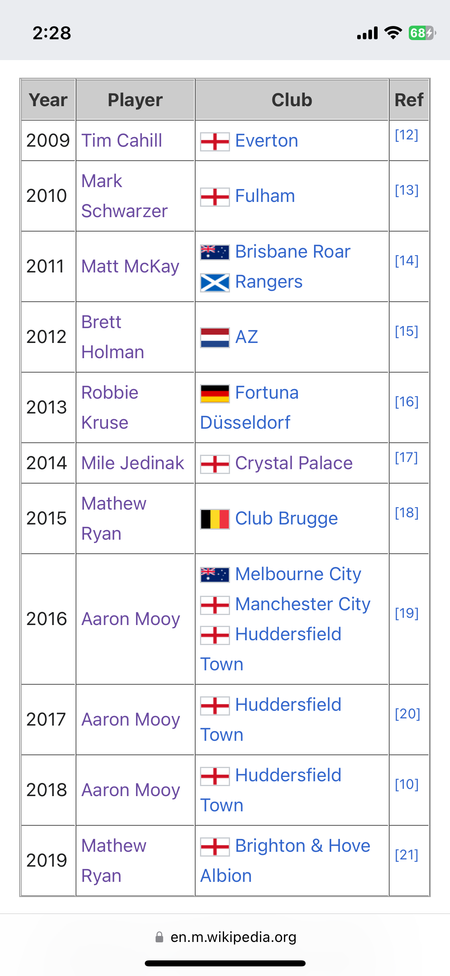Tap the England flag beside Everton

(x=215, y=142)
